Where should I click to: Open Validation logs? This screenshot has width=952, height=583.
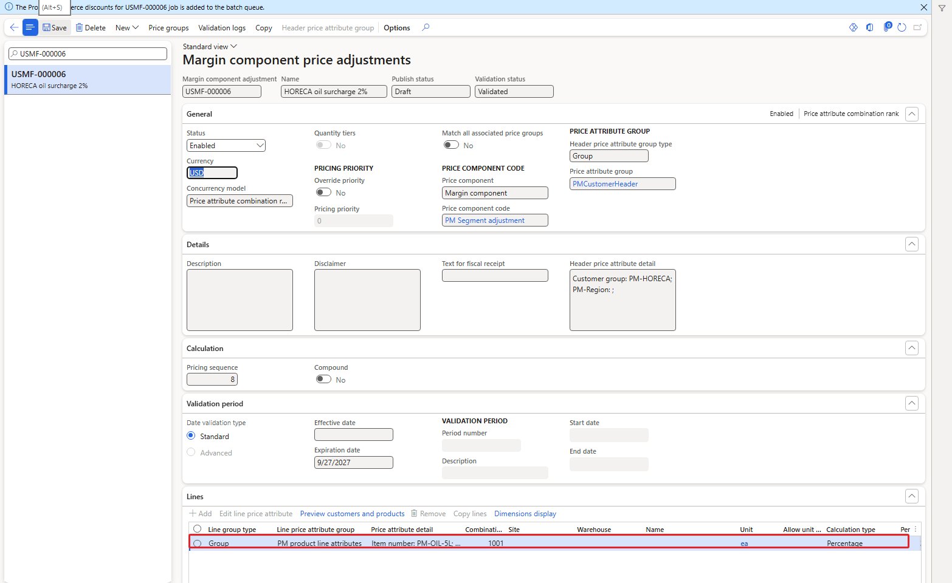(x=222, y=28)
